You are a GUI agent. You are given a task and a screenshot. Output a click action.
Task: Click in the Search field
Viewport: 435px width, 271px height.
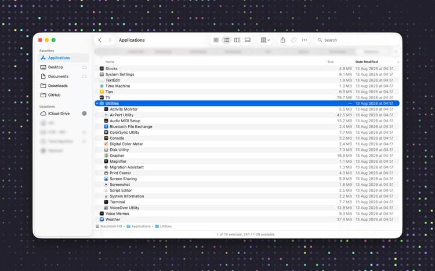pyautogui.click(x=358, y=40)
